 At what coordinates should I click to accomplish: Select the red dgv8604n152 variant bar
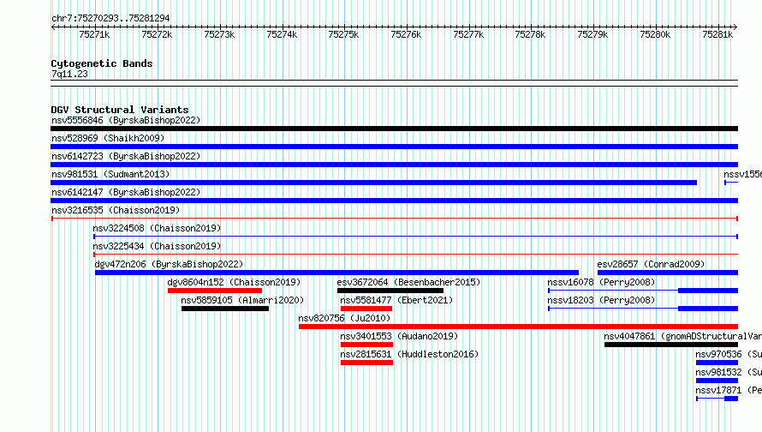coord(215,291)
